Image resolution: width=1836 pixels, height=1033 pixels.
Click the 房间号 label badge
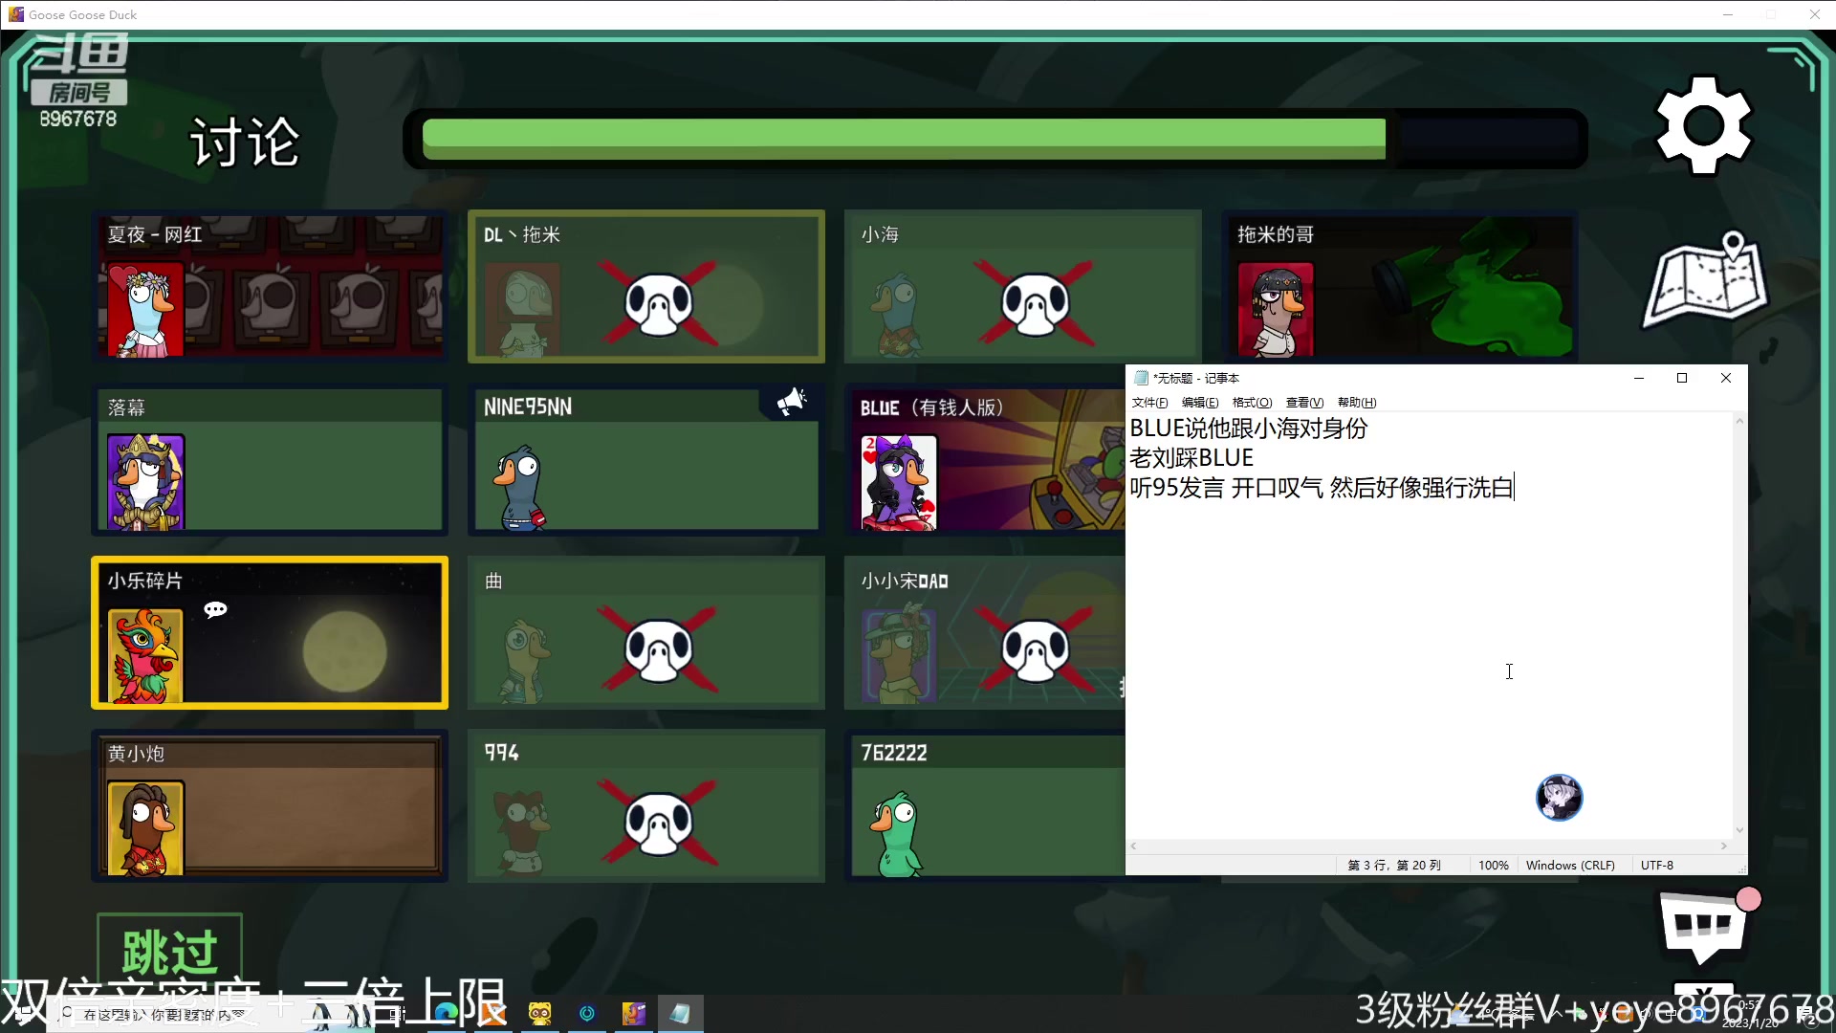point(79,93)
